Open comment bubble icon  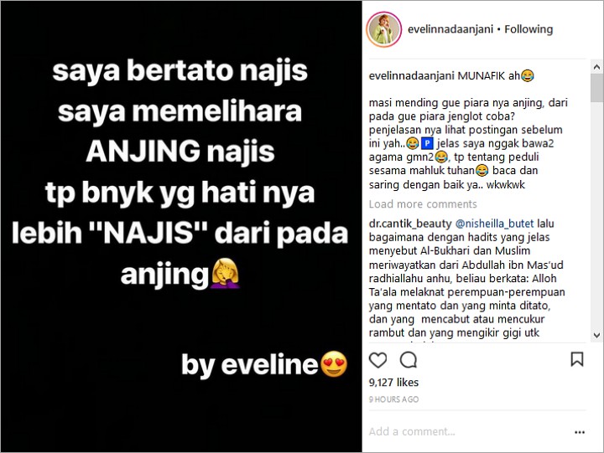(x=408, y=360)
